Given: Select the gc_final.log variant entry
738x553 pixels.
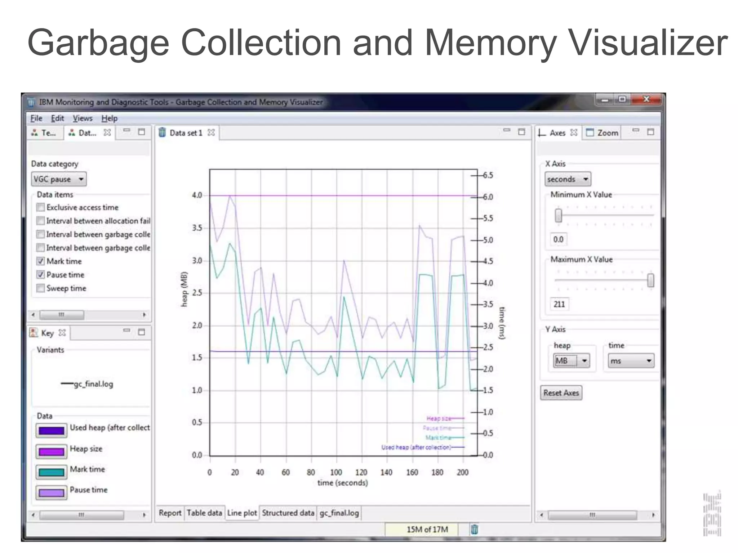Looking at the screenshot, I should tap(87, 384).
